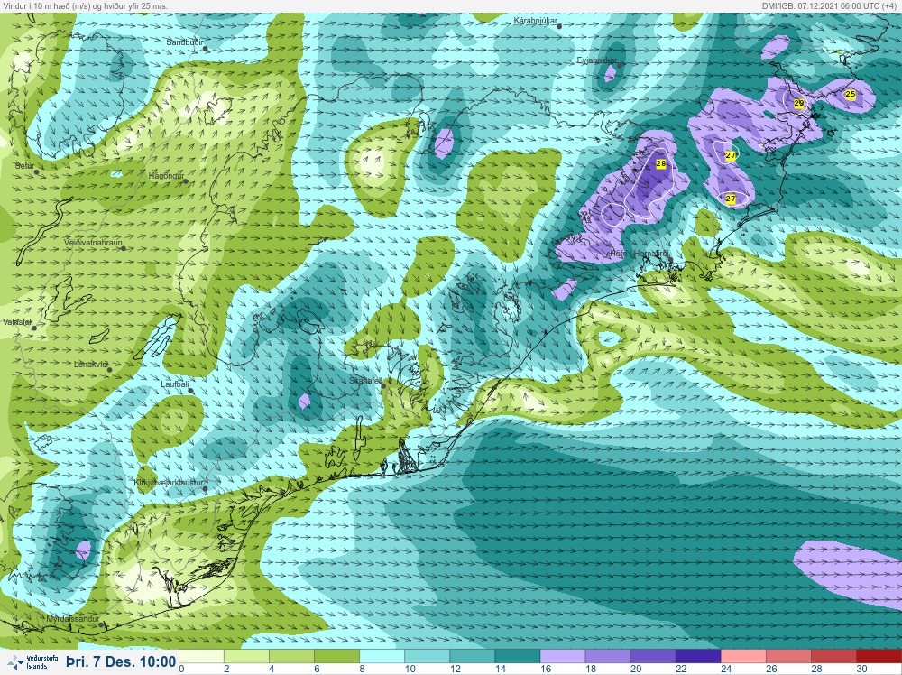
Task: Click the legend tick value '8'
Action: click(363, 669)
